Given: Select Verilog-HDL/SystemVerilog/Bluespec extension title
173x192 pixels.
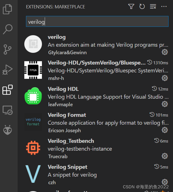Looking at the screenshot, I should click(97, 63).
